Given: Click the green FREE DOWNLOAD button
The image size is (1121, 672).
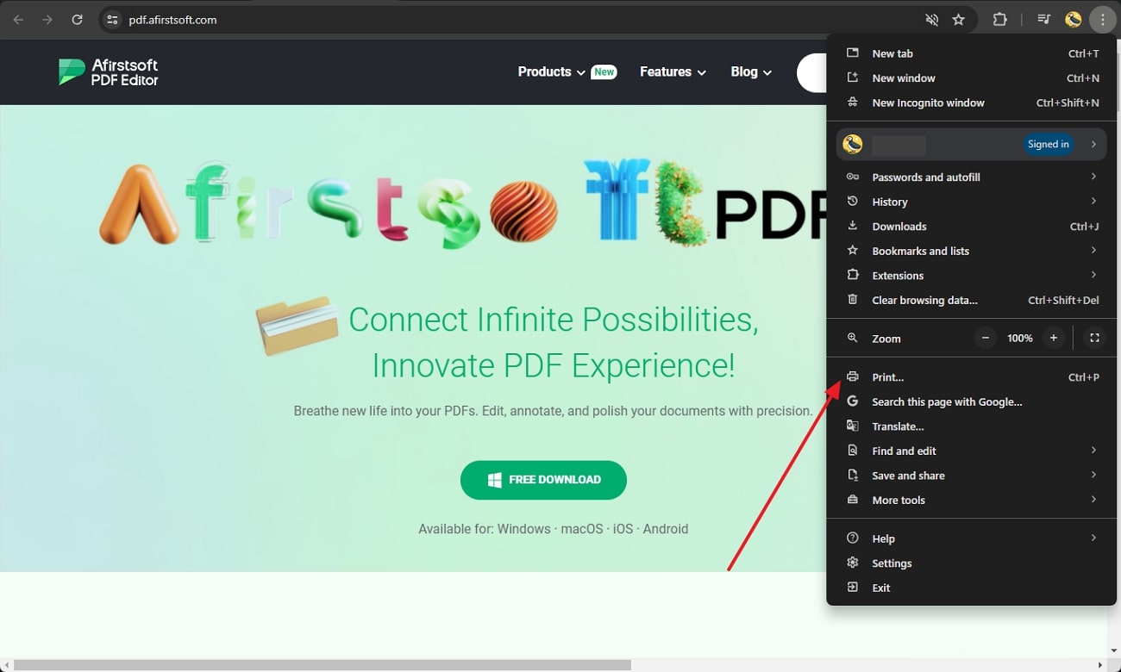Looking at the screenshot, I should tap(543, 480).
